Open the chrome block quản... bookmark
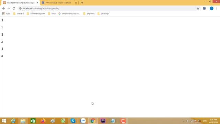This screenshot has height=124, width=220. click(69, 13)
